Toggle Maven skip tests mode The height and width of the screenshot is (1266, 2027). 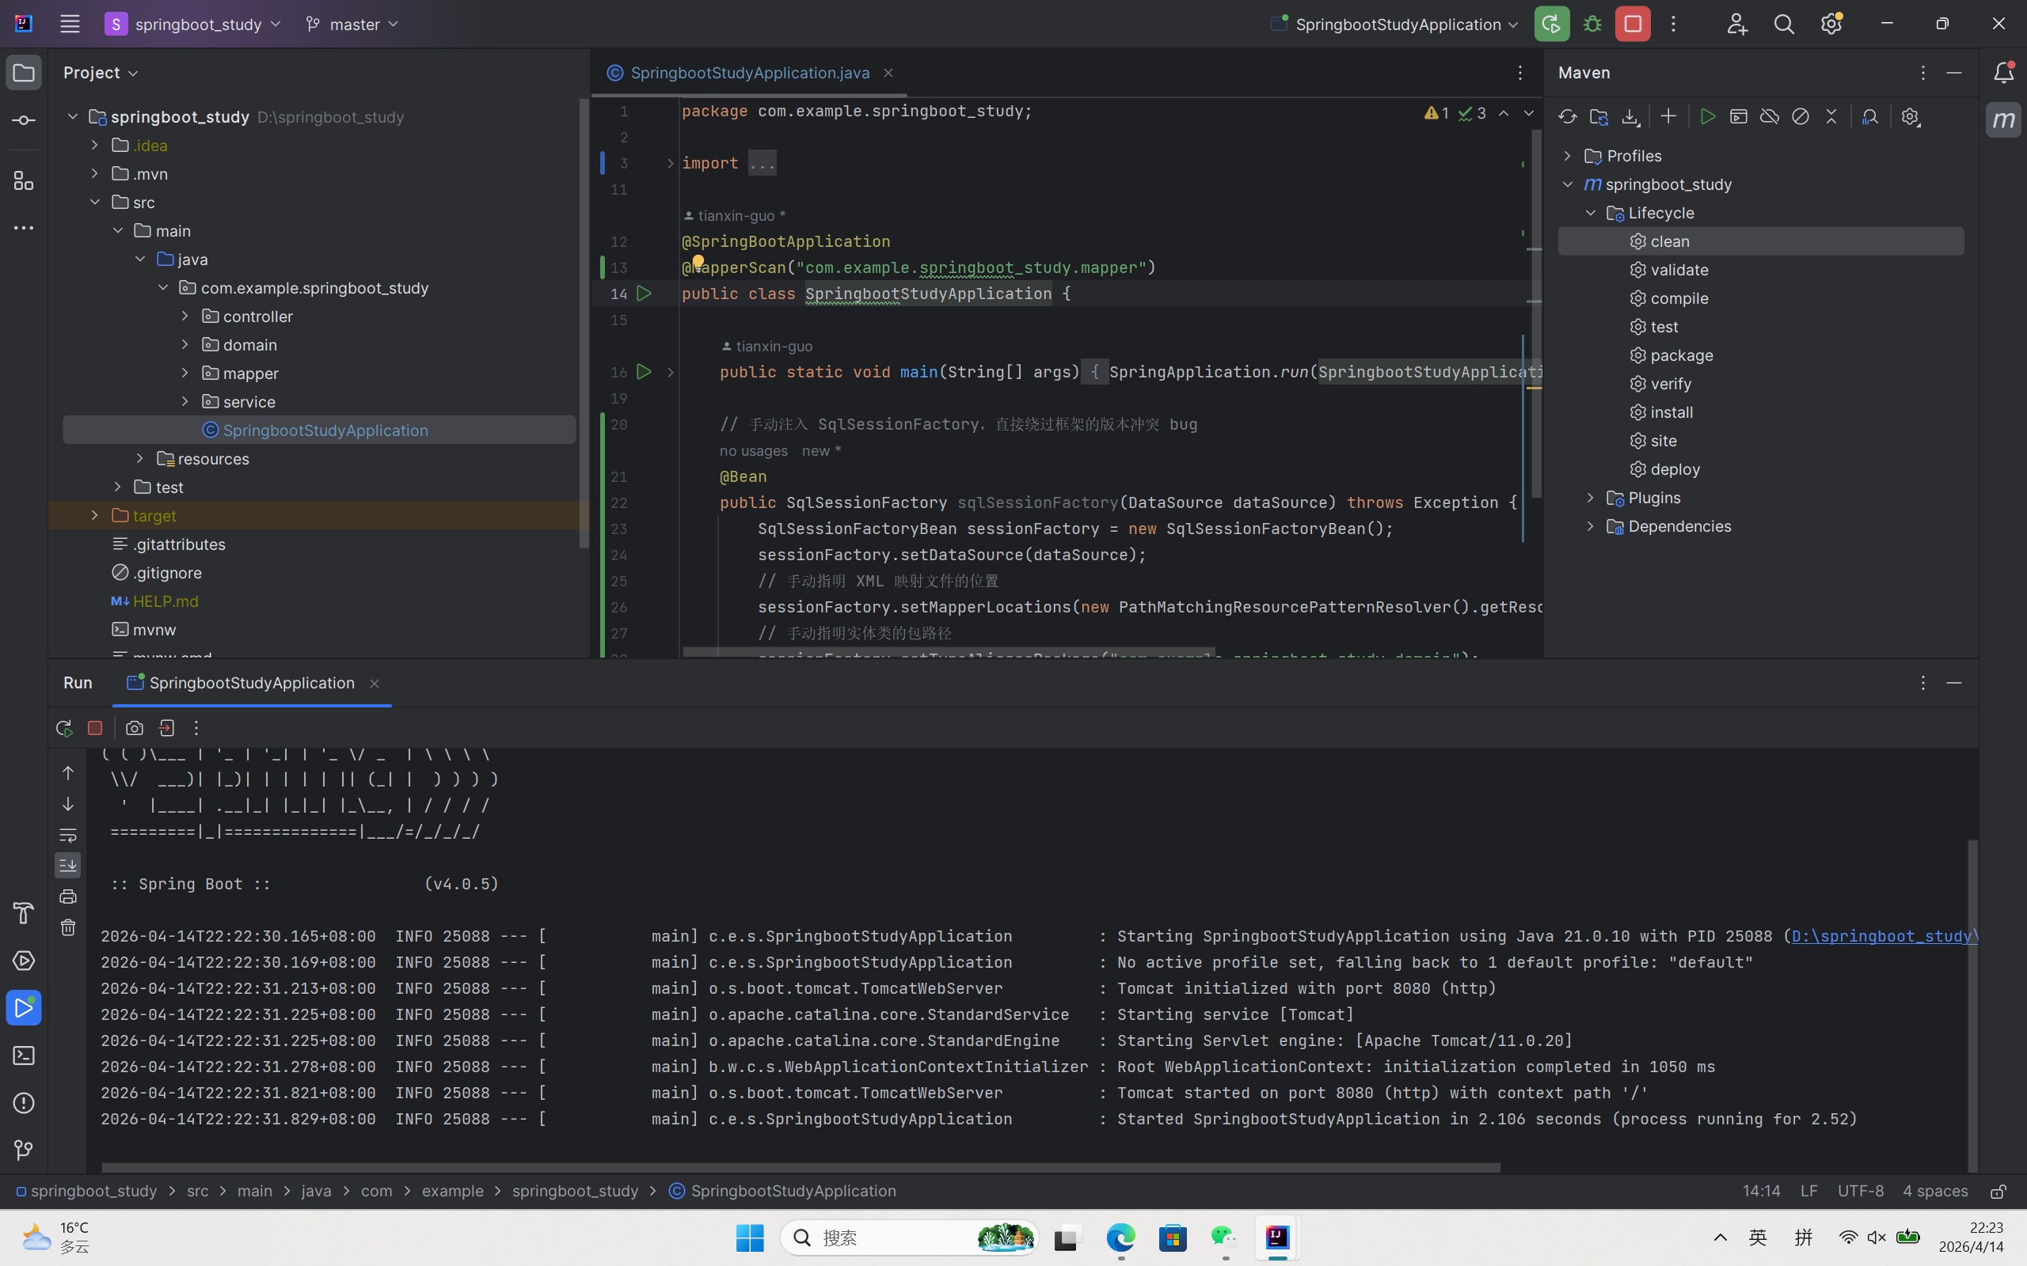point(1800,117)
